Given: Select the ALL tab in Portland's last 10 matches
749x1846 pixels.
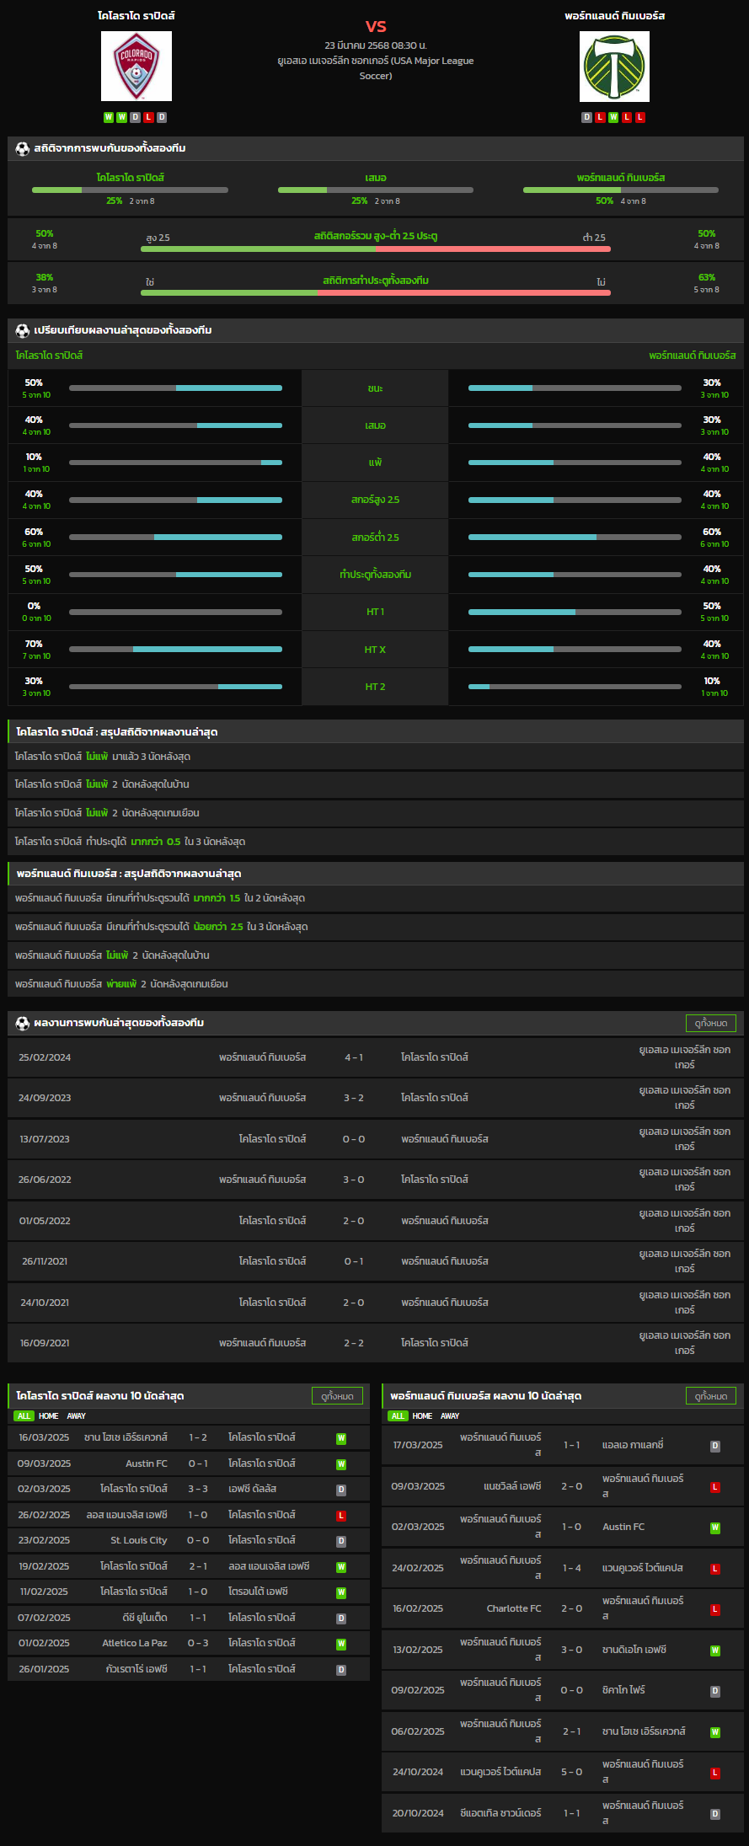Looking at the screenshot, I should pyautogui.click(x=398, y=1416).
